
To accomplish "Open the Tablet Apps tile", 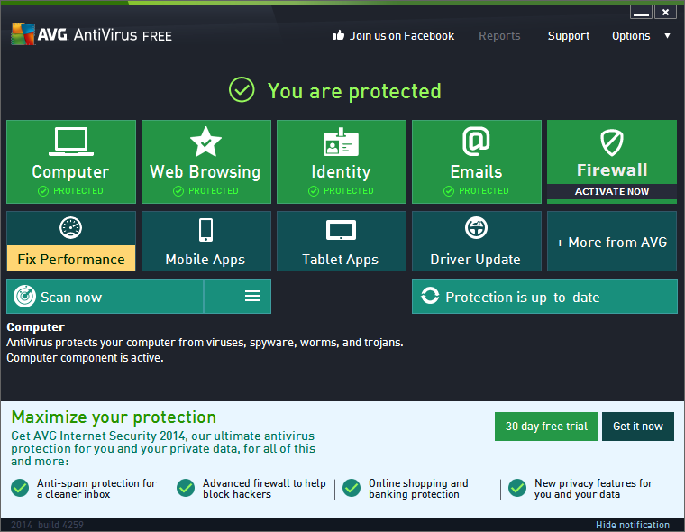I will click(341, 241).
